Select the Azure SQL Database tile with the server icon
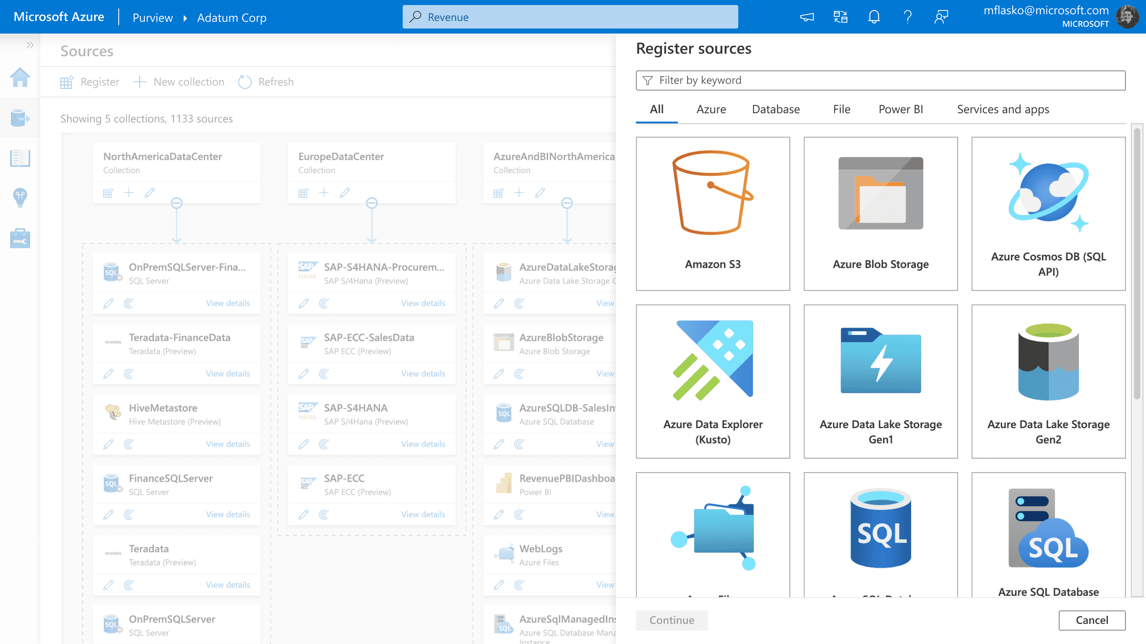Image resolution: width=1146 pixels, height=644 pixels. click(x=1048, y=535)
